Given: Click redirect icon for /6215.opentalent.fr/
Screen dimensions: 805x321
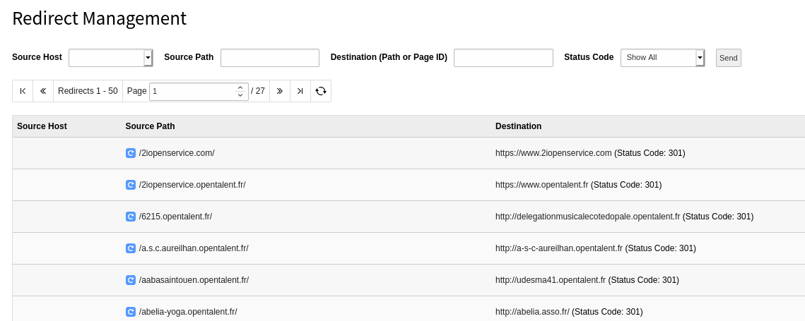Looking at the screenshot, I should click(131, 217).
